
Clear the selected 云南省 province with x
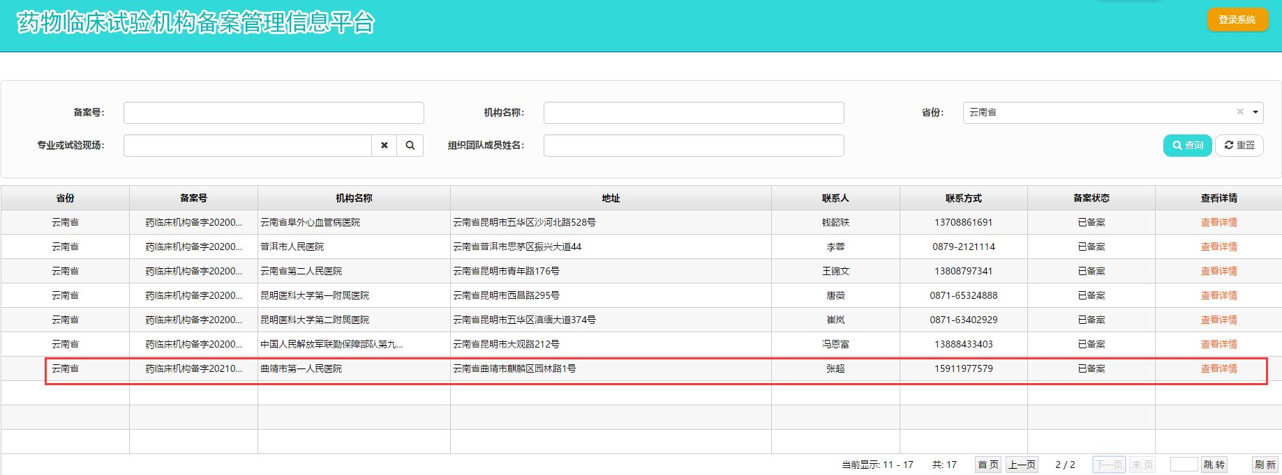coord(1240,111)
